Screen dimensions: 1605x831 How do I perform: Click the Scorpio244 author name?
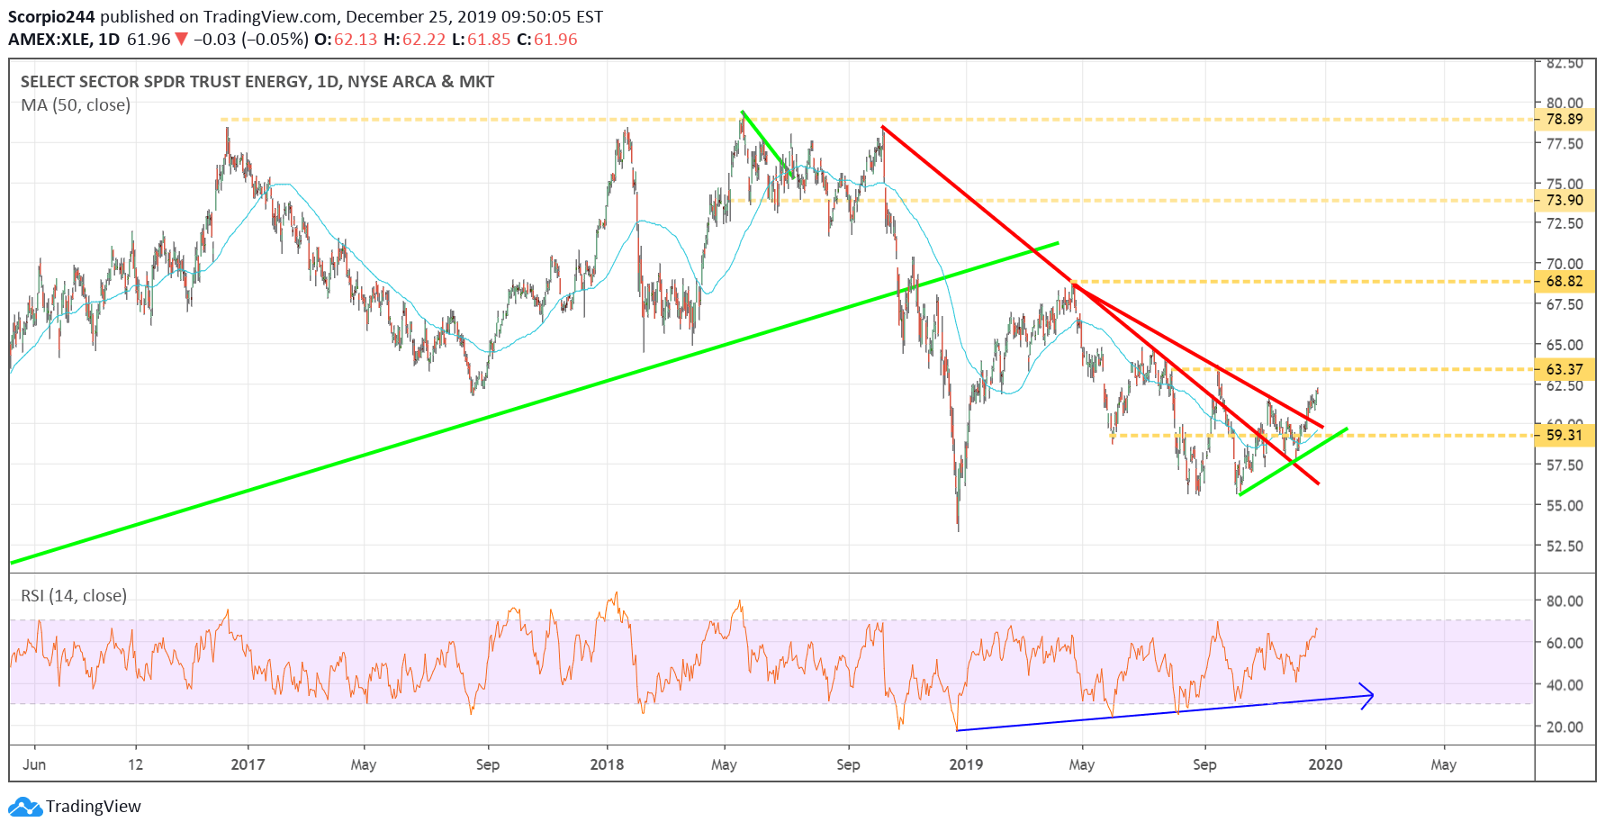(x=52, y=17)
